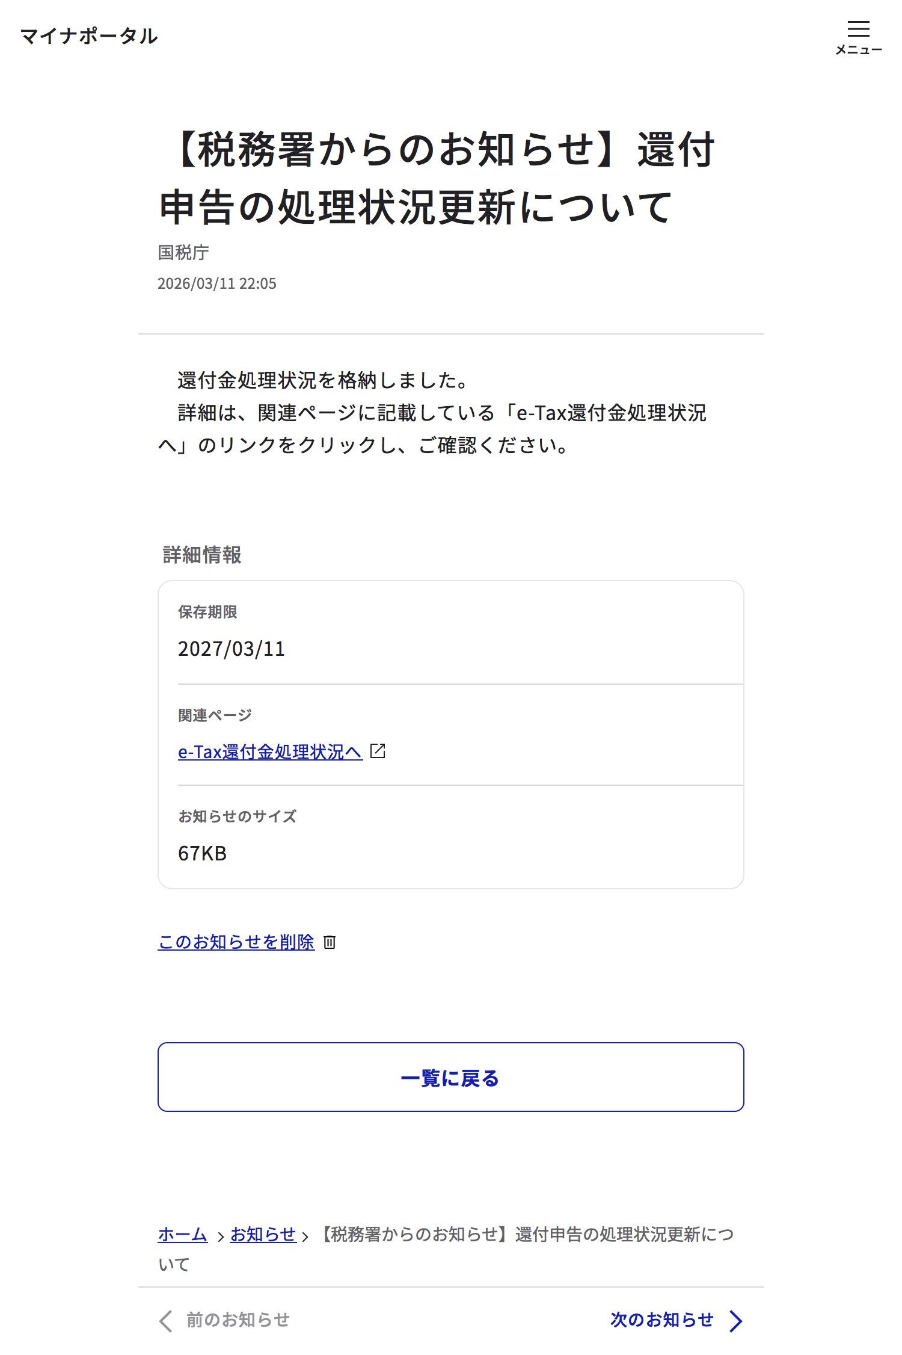
Task: Go to 次のお知らせ
Action: point(662,1320)
